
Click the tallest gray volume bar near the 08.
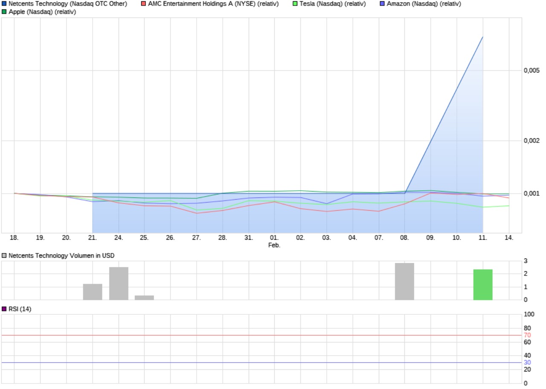(x=404, y=282)
